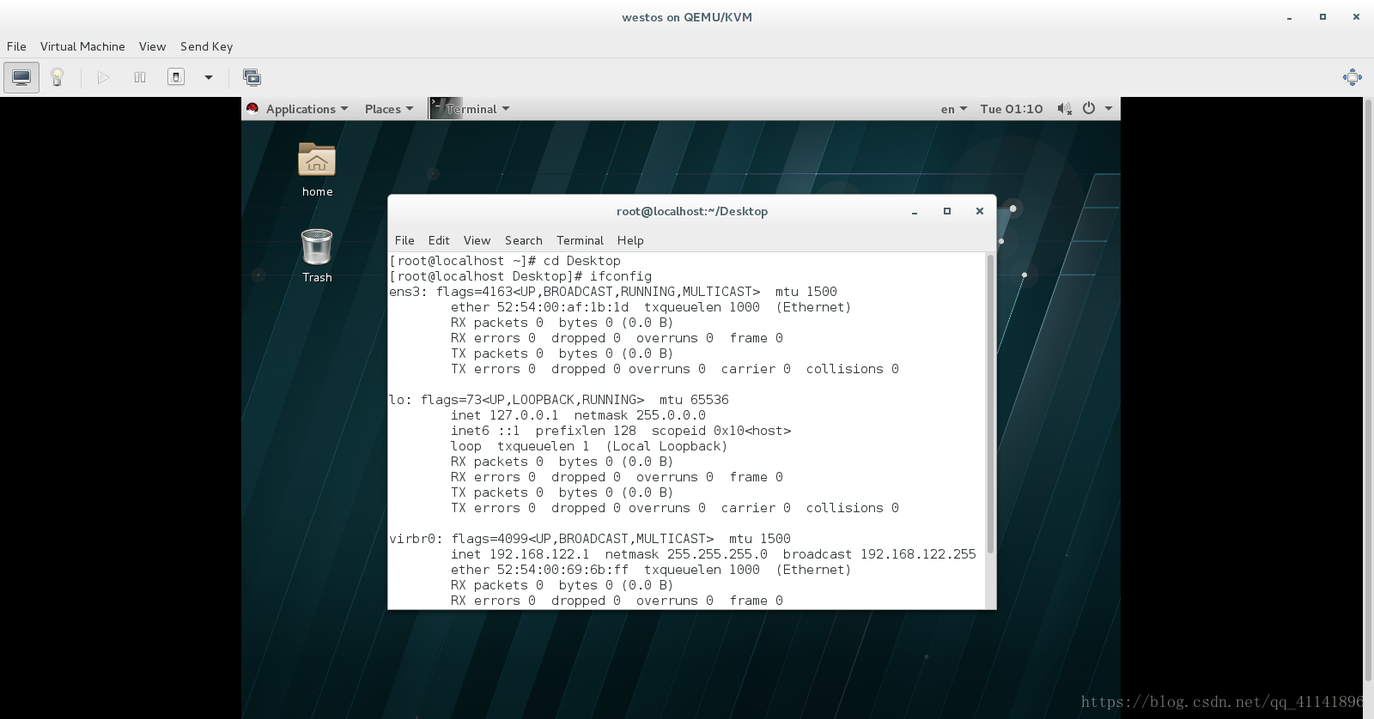1374x719 pixels.
Task: Open the clock showing Tue 01:10
Action: pos(1011,109)
